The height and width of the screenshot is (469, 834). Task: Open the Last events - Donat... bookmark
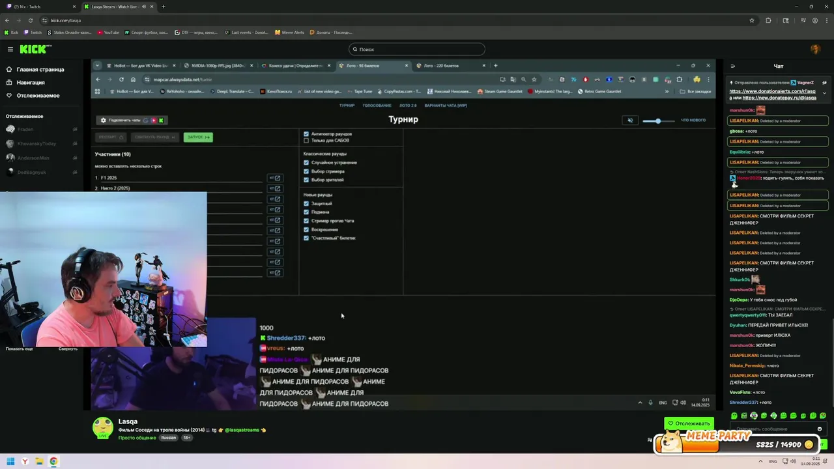point(246,32)
